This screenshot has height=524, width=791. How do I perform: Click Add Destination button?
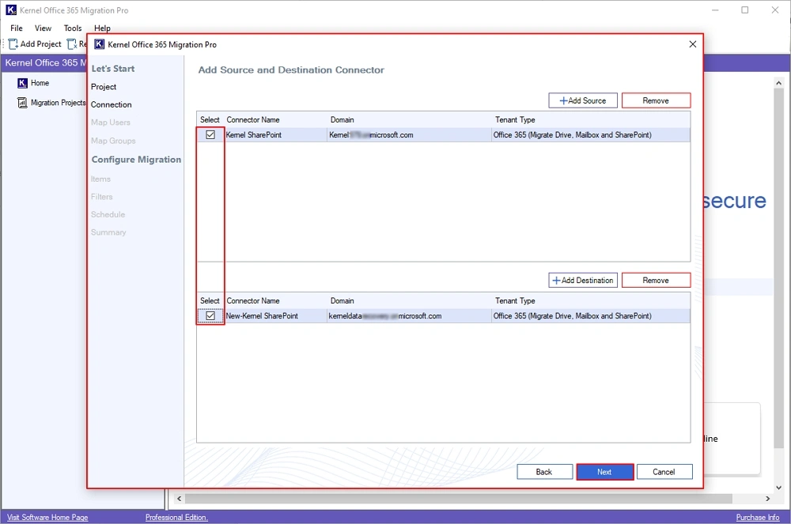tap(583, 280)
